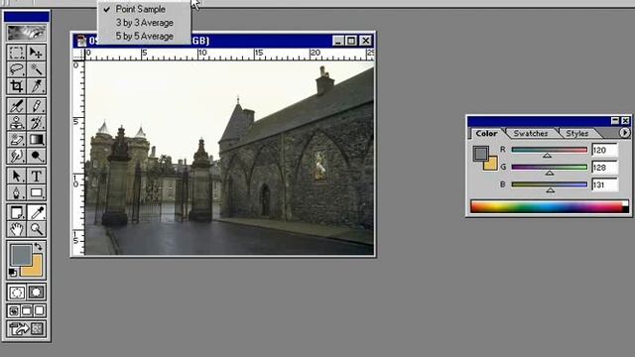
Task: Jump to ImageReady button in toolbox
Action: pyautogui.click(x=27, y=328)
